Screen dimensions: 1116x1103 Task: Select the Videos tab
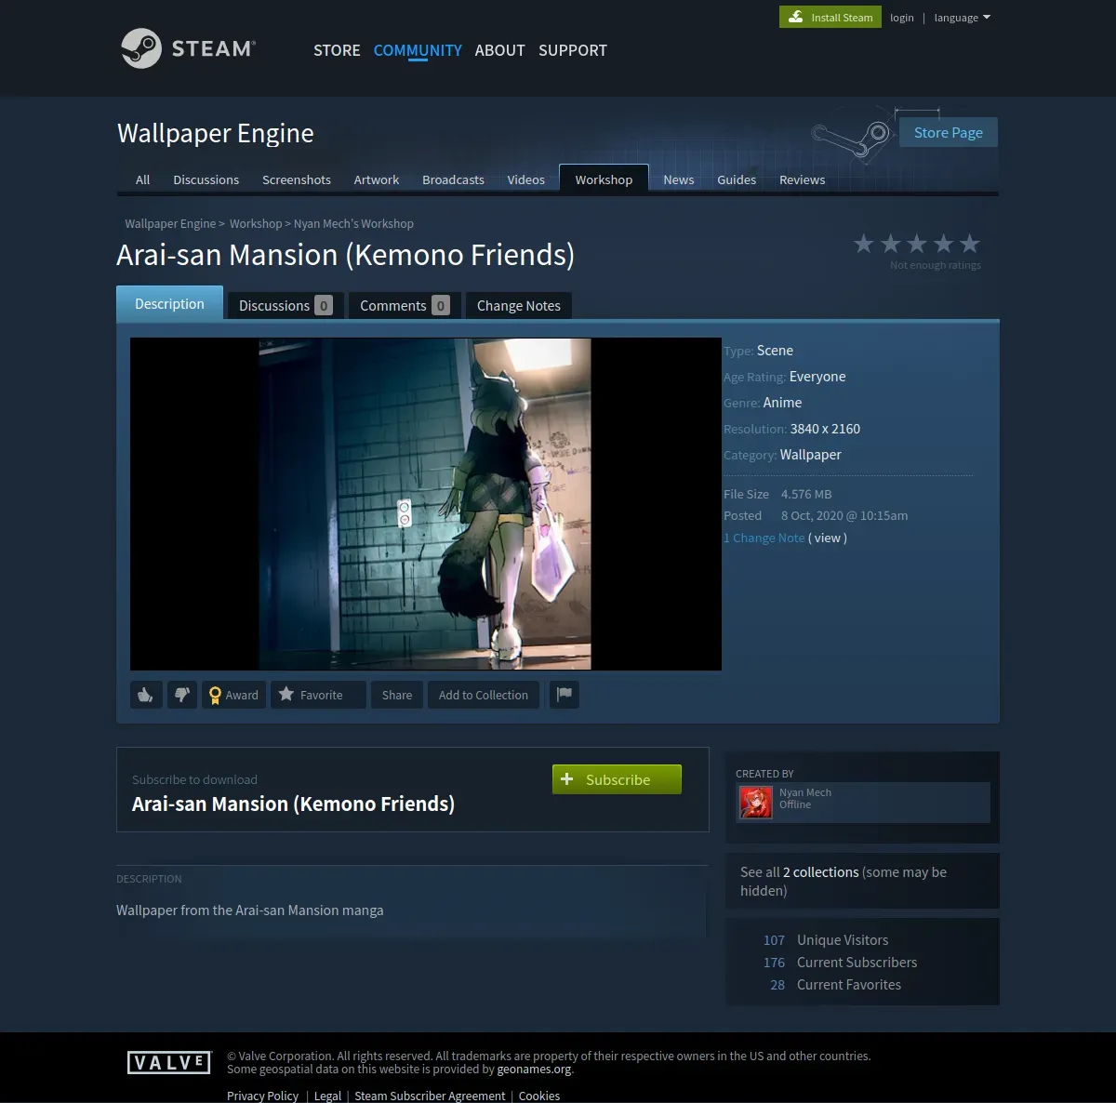[x=526, y=179]
